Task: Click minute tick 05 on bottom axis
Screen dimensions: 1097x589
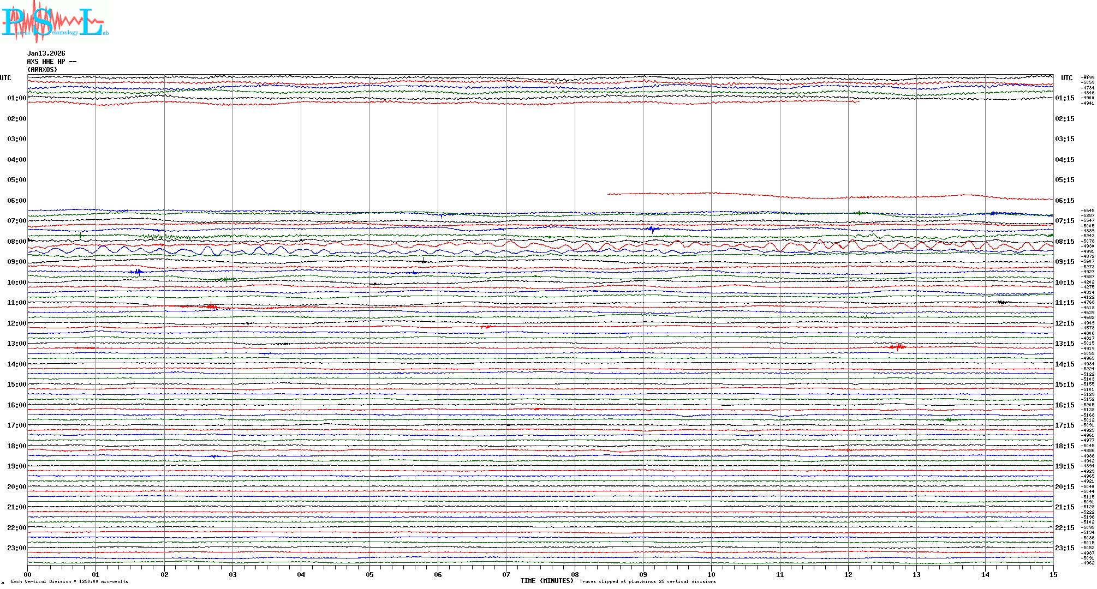Action: point(369,575)
